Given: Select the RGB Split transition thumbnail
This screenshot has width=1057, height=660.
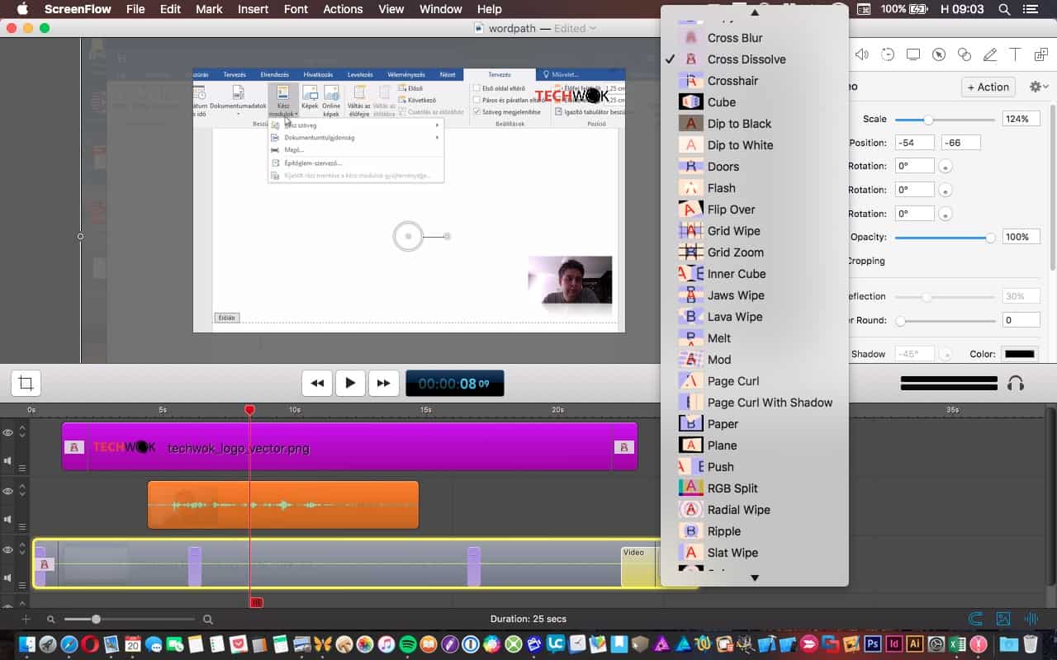Looking at the screenshot, I should (x=690, y=488).
